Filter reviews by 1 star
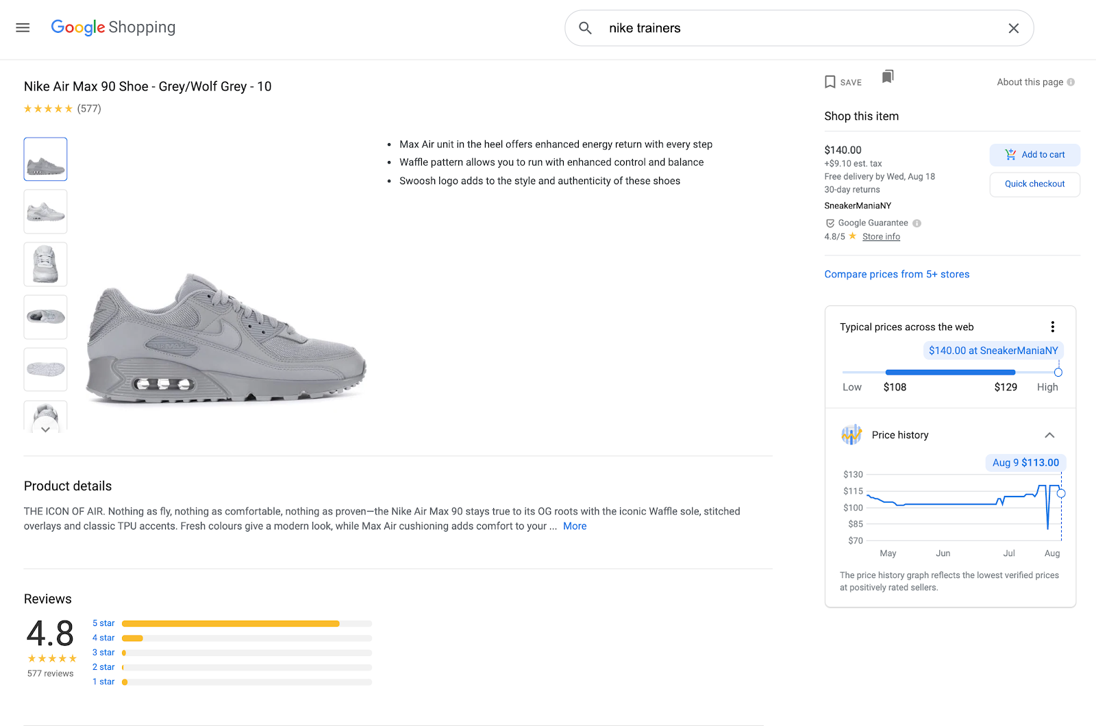This screenshot has height=726, width=1096. 103,682
